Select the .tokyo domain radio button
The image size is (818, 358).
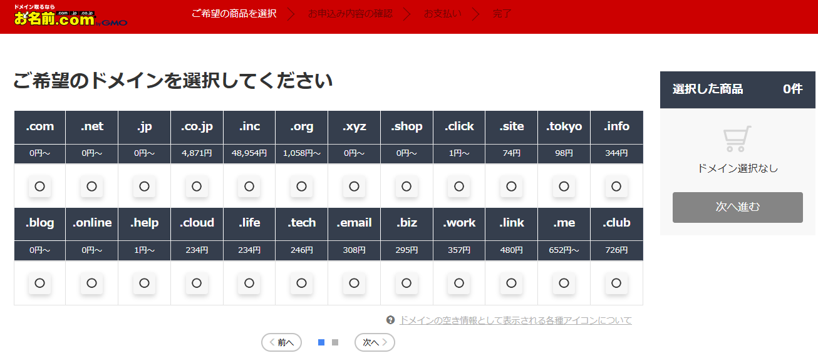point(564,186)
